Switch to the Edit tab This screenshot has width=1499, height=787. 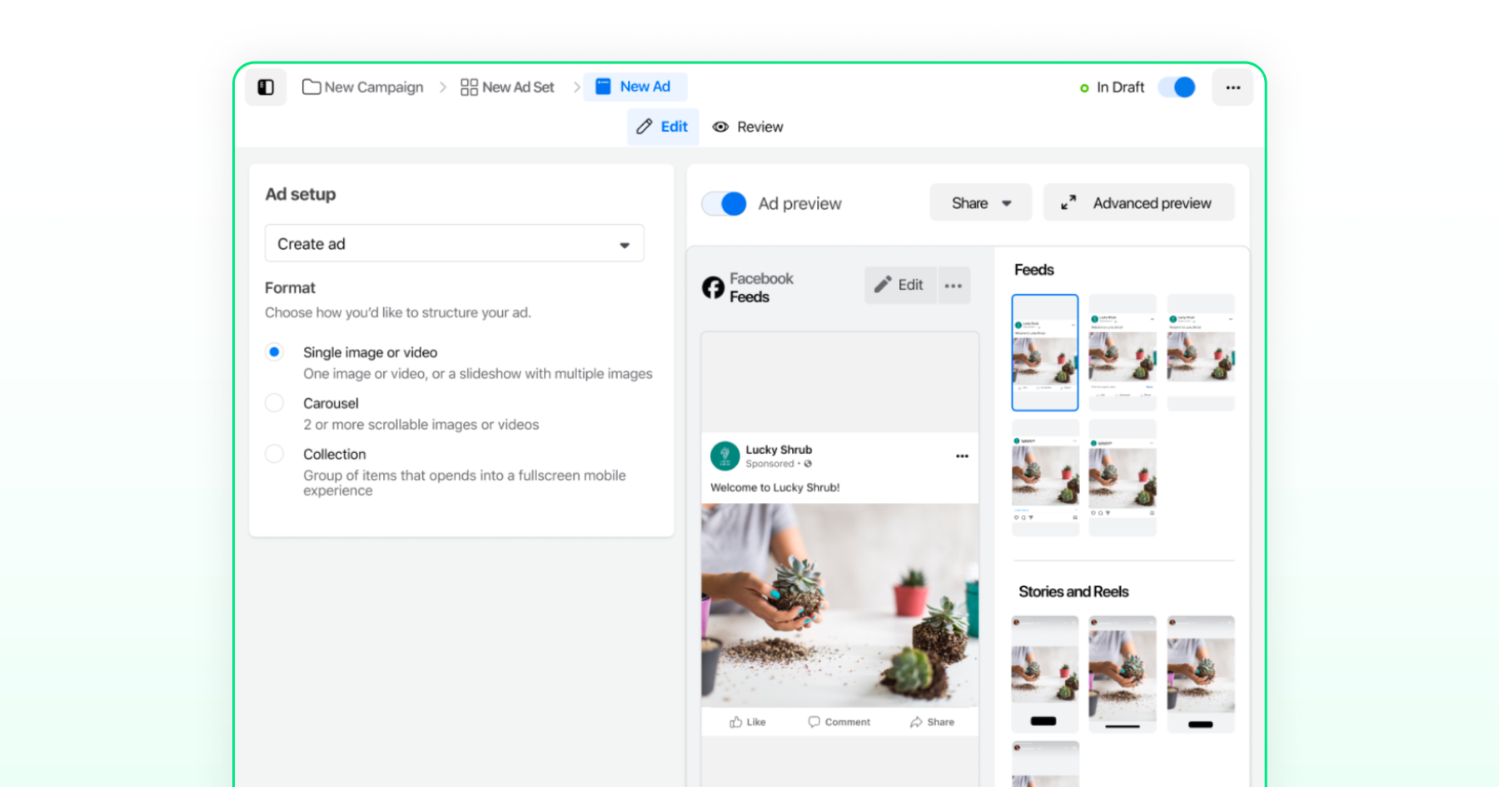663,127
